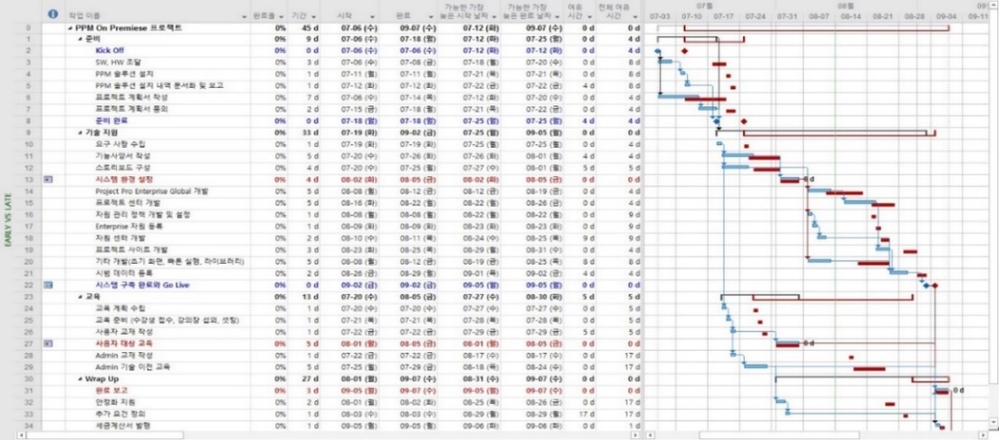Select row header number 9
This screenshot has height=440, width=999.
(x=28, y=133)
